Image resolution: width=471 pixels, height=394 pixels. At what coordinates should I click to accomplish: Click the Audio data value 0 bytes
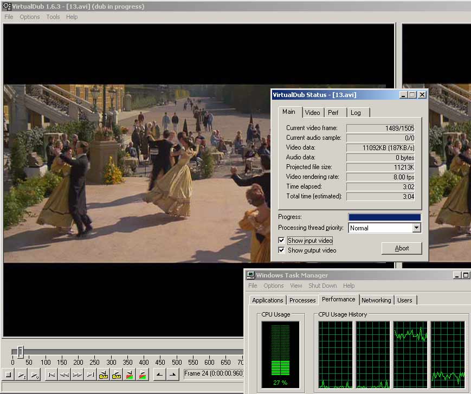tap(380, 157)
